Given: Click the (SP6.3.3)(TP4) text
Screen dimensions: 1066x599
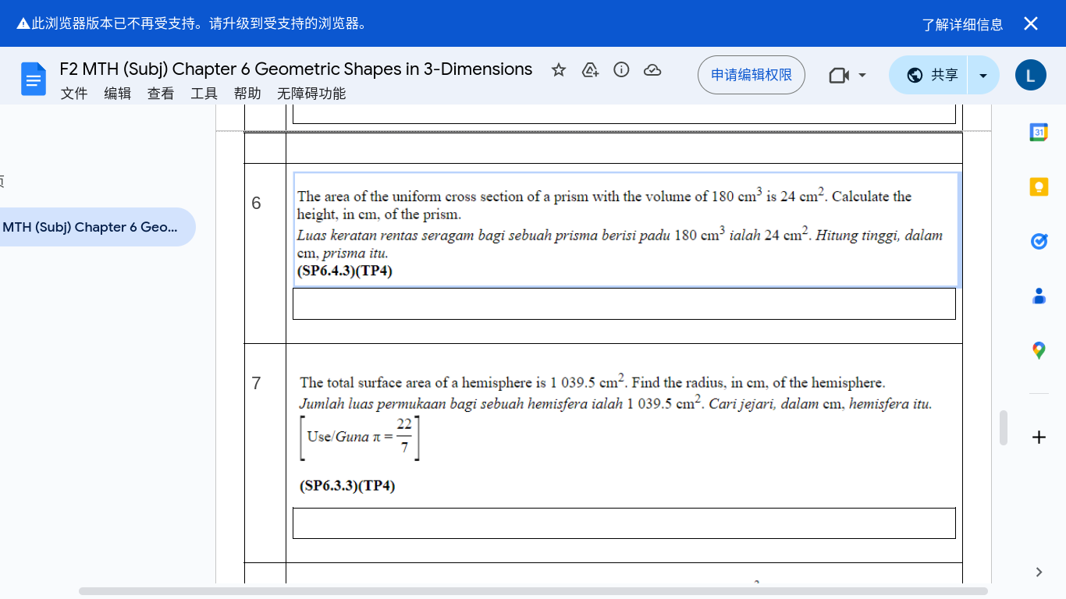Looking at the screenshot, I should [x=347, y=486].
